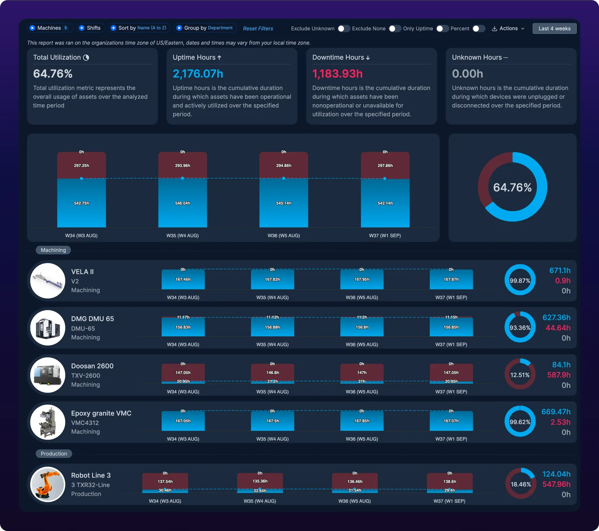The height and width of the screenshot is (531, 599).
Task: Turn on the Only Uptime switch
Action: (x=443, y=28)
